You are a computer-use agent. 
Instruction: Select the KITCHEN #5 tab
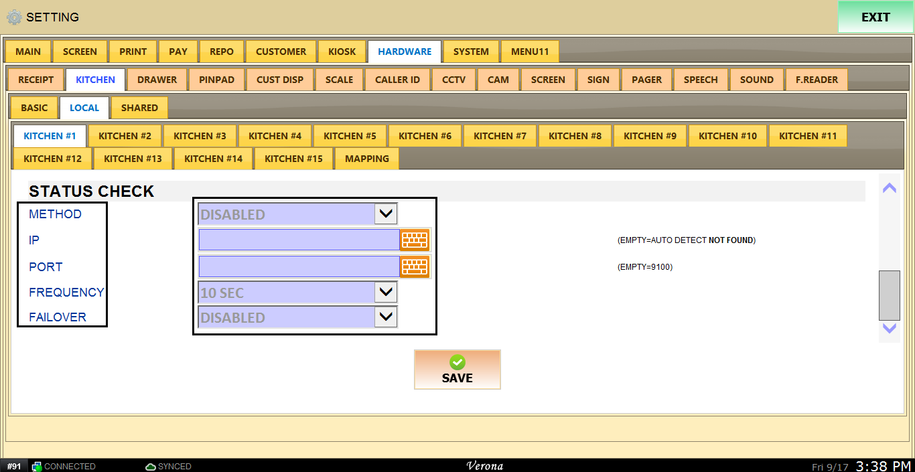350,136
